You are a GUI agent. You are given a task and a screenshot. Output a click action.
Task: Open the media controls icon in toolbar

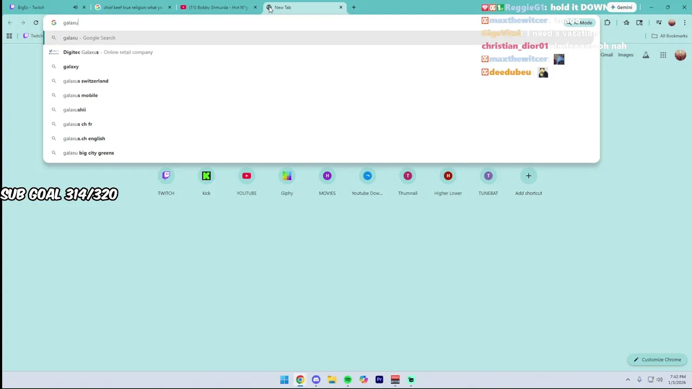point(658,23)
